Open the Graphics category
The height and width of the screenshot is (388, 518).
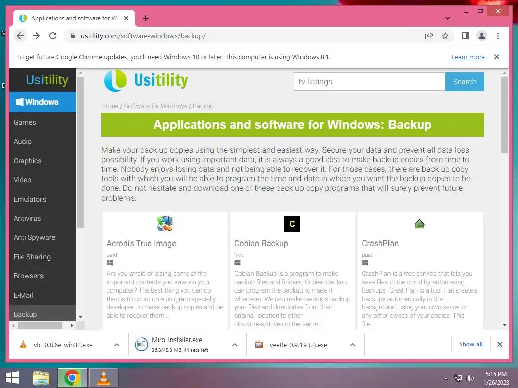(27, 161)
